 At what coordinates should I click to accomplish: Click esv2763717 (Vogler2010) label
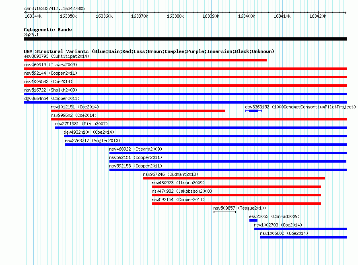pos(93,141)
